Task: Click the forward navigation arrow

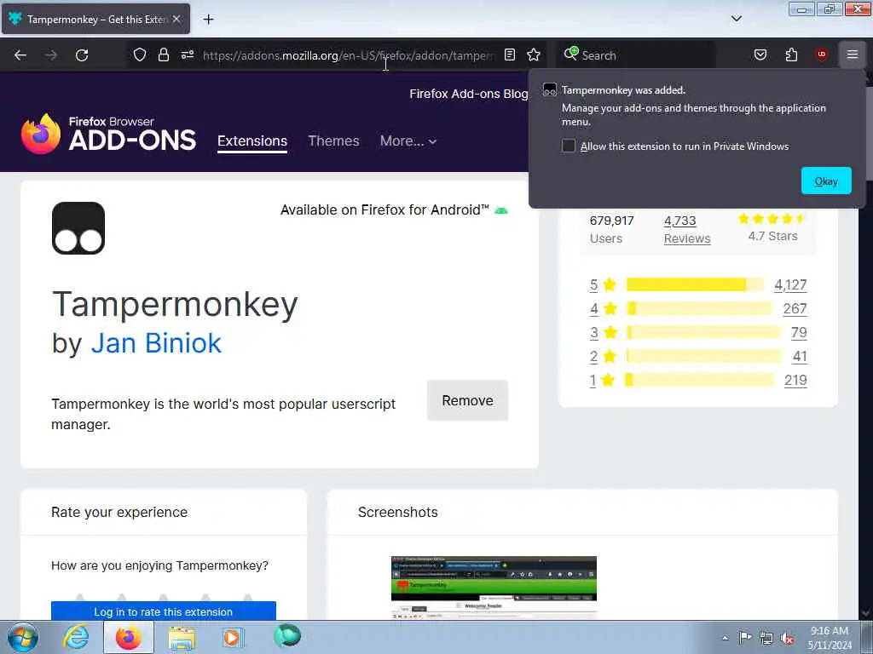Action: tap(51, 55)
